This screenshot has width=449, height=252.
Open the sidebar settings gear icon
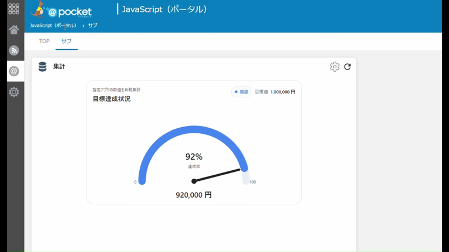[13, 92]
